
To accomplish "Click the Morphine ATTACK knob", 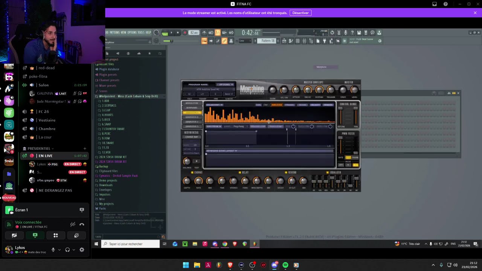I will (296, 90).
